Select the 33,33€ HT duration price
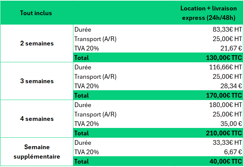 227,143
